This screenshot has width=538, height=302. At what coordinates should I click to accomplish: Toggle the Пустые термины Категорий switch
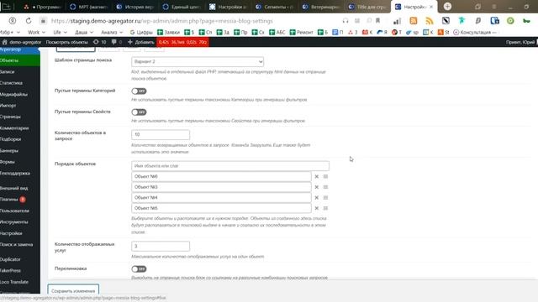click(x=139, y=91)
